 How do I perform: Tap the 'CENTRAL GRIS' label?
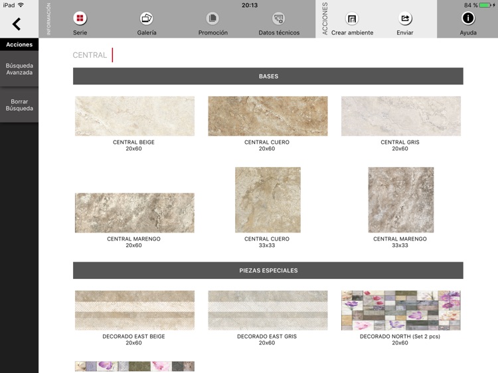[400, 142]
